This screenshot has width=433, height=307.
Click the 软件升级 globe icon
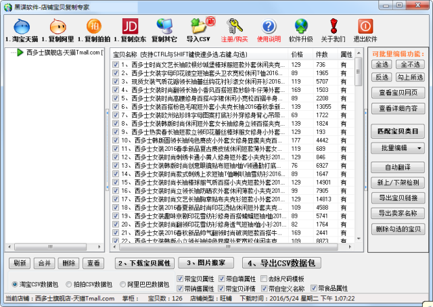pyautogui.click(x=300, y=26)
